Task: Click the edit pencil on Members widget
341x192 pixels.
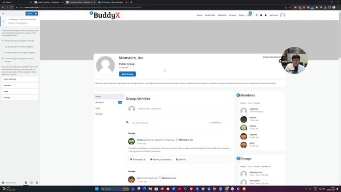Action: pyautogui.click(x=238, y=95)
